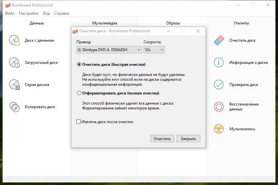278x185 pixels.
Task: Open the Настройки menu
Action: coord(29,13)
